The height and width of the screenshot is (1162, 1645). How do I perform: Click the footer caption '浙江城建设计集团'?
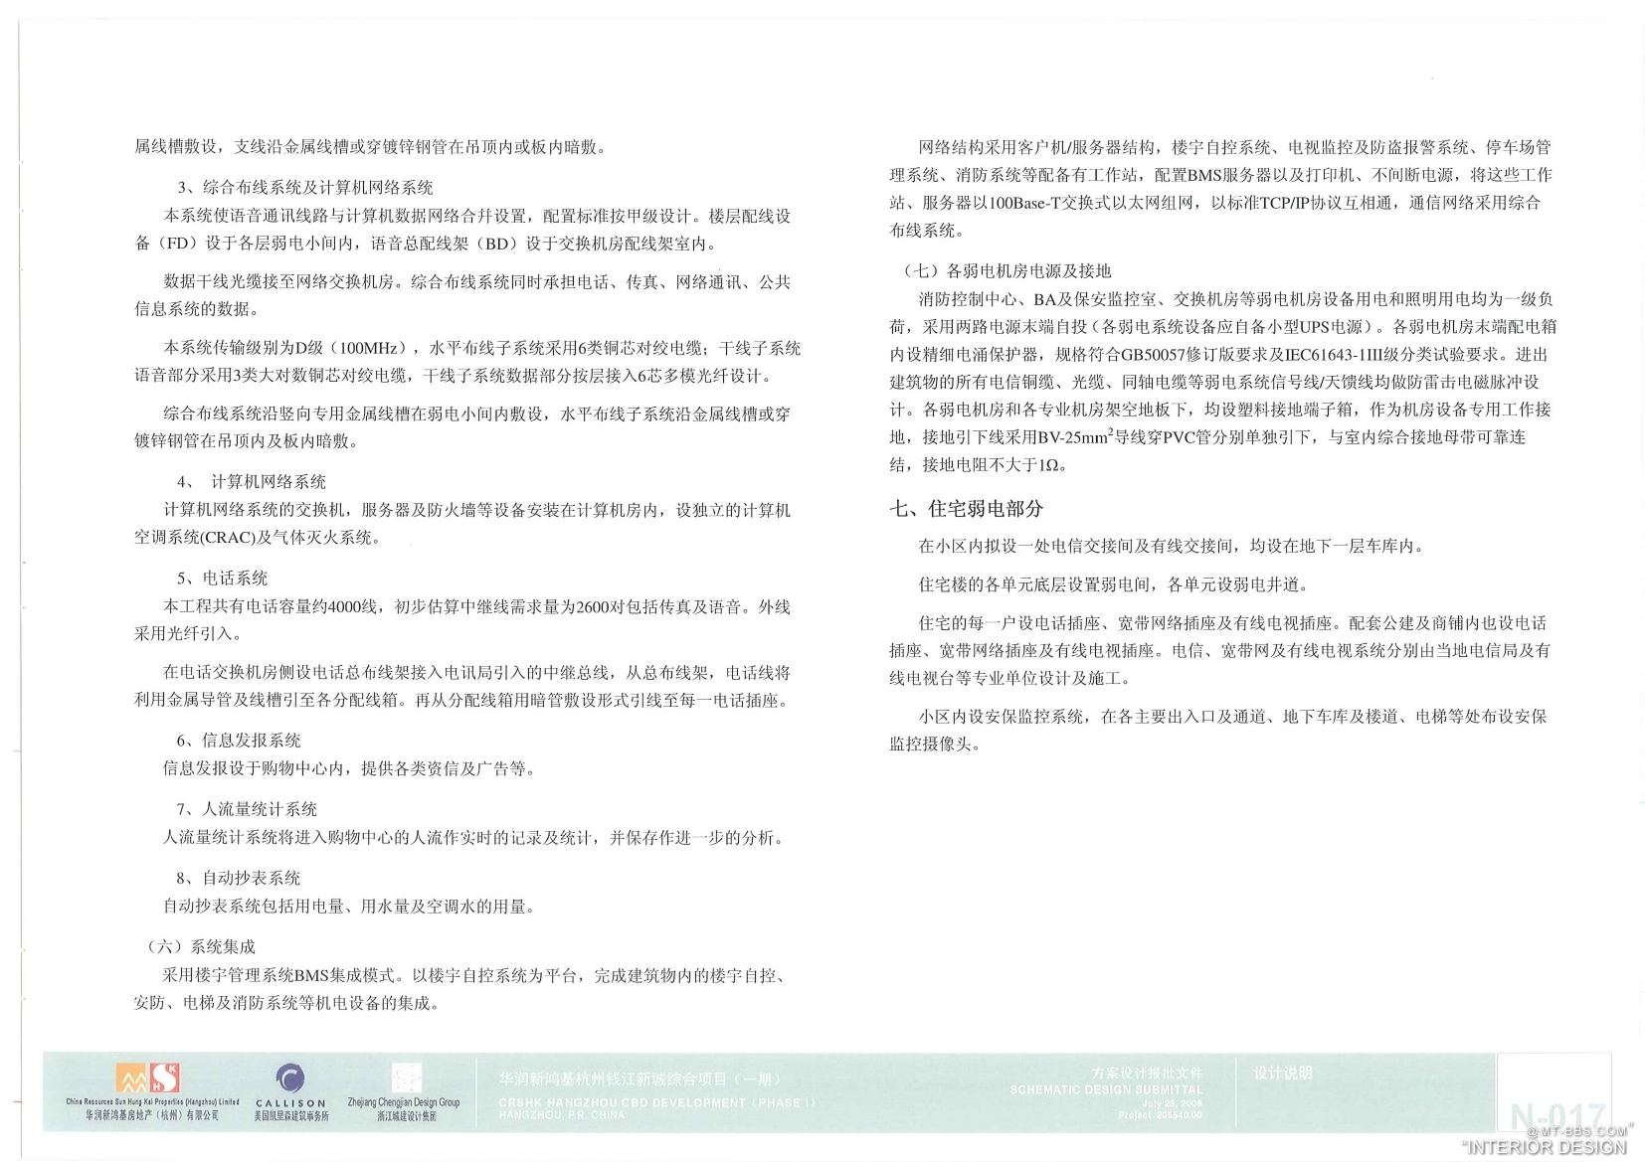(406, 1117)
